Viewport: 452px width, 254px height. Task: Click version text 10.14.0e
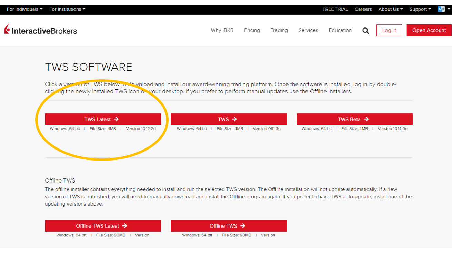pyautogui.click(x=392, y=129)
